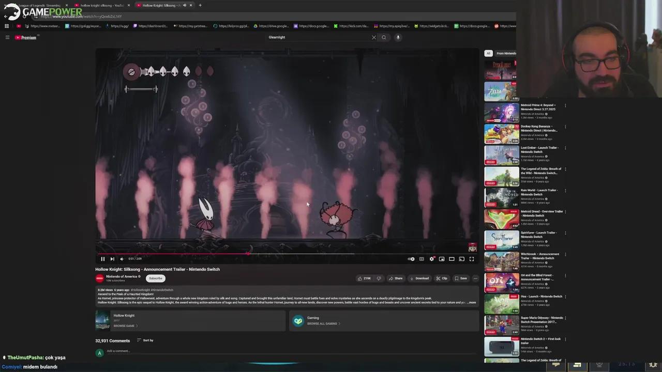This screenshot has width=662, height=372.
Task: Toggle subtitles/captions in the player
Action: tap(422, 259)
